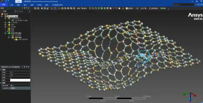Image resolution: width=203 pixels, height=103 pixels.
Task: Click the speech bubble annotation icon
Action: point(119,9)
